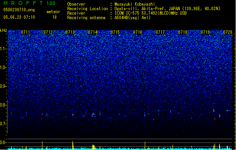The height and width of the screenshot is (150, 236).
Task: Click the word meteor above the count
Action: tap(53, 12)
